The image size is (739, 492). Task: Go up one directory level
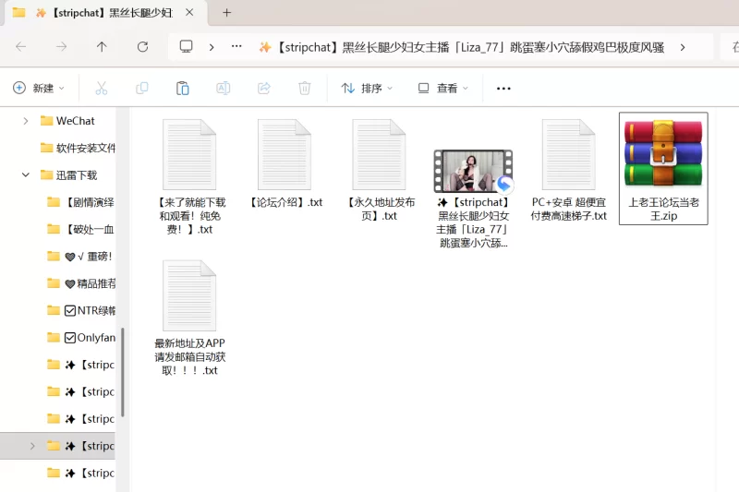(102, 46)
